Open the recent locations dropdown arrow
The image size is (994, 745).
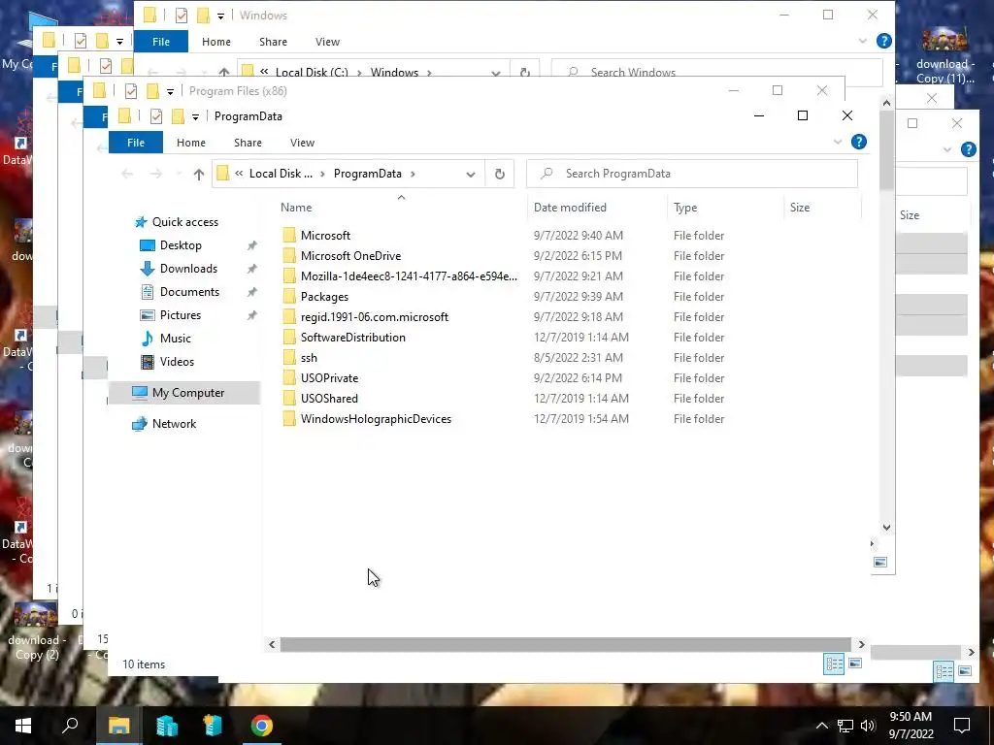click(x=179, y=174)
